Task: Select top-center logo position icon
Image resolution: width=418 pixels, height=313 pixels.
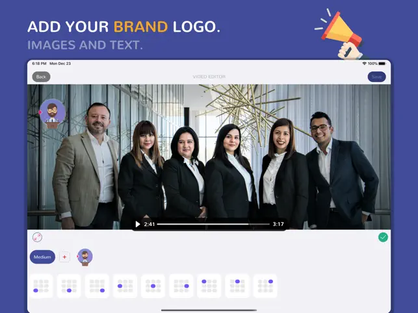Action: click(x=237, y=286)
